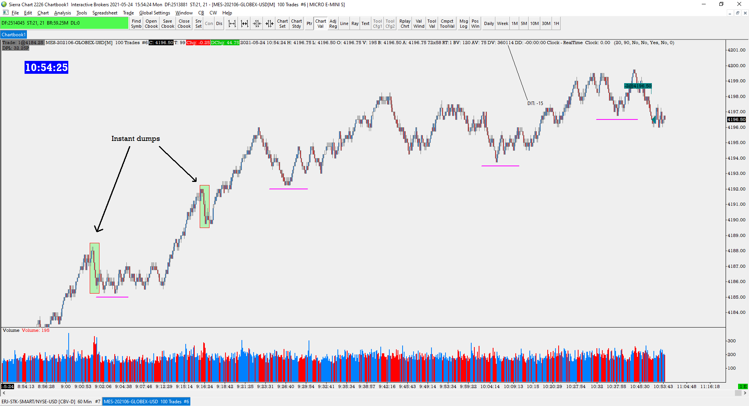
Task: Open Srv Set server settings
Action: click(x=199, y=23)
